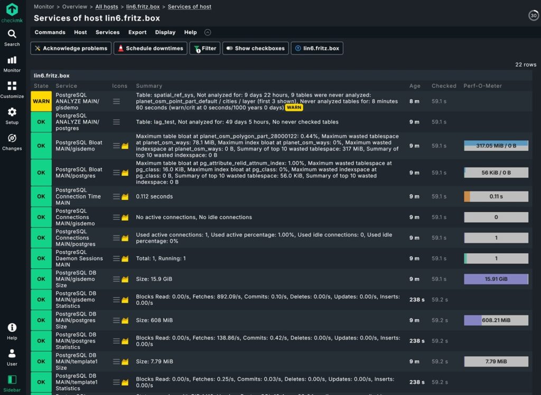
Task: Click the 56 KiB / 0 B Perf-O-Meter
Action: [x=496, y=173]
